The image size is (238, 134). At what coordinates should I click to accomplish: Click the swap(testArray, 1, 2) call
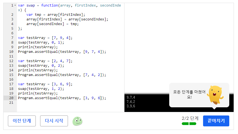tap(41, 89)
